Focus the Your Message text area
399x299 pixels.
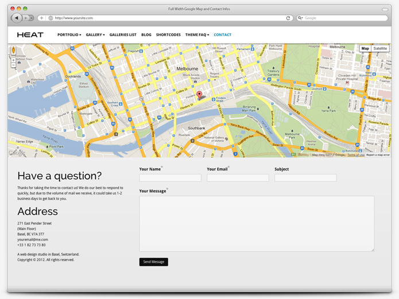[x=257, y=223]
